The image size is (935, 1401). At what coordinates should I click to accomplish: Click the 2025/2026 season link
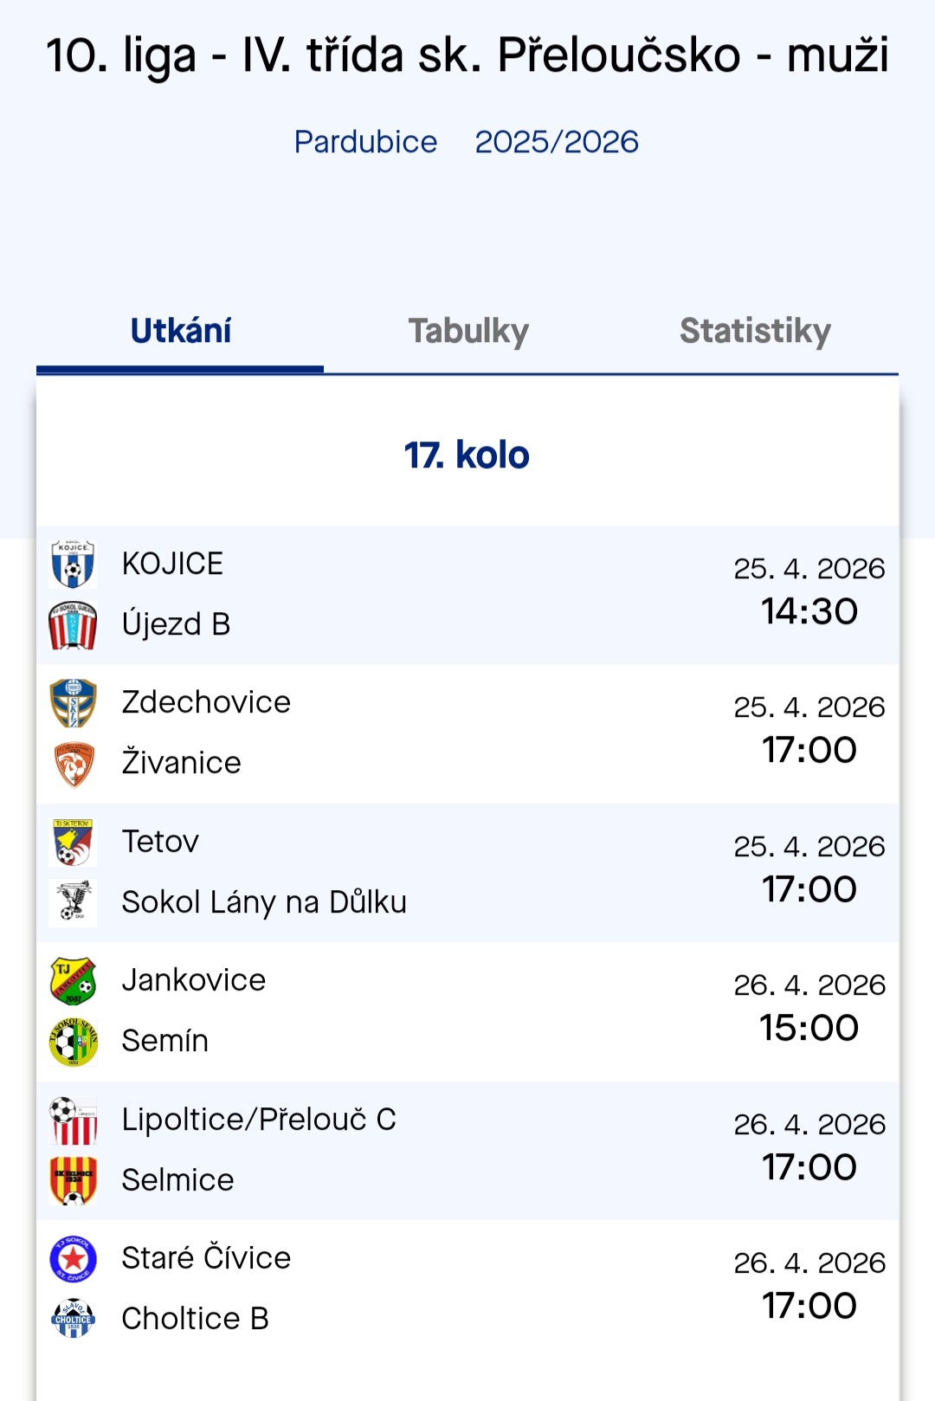pos(557,142)
